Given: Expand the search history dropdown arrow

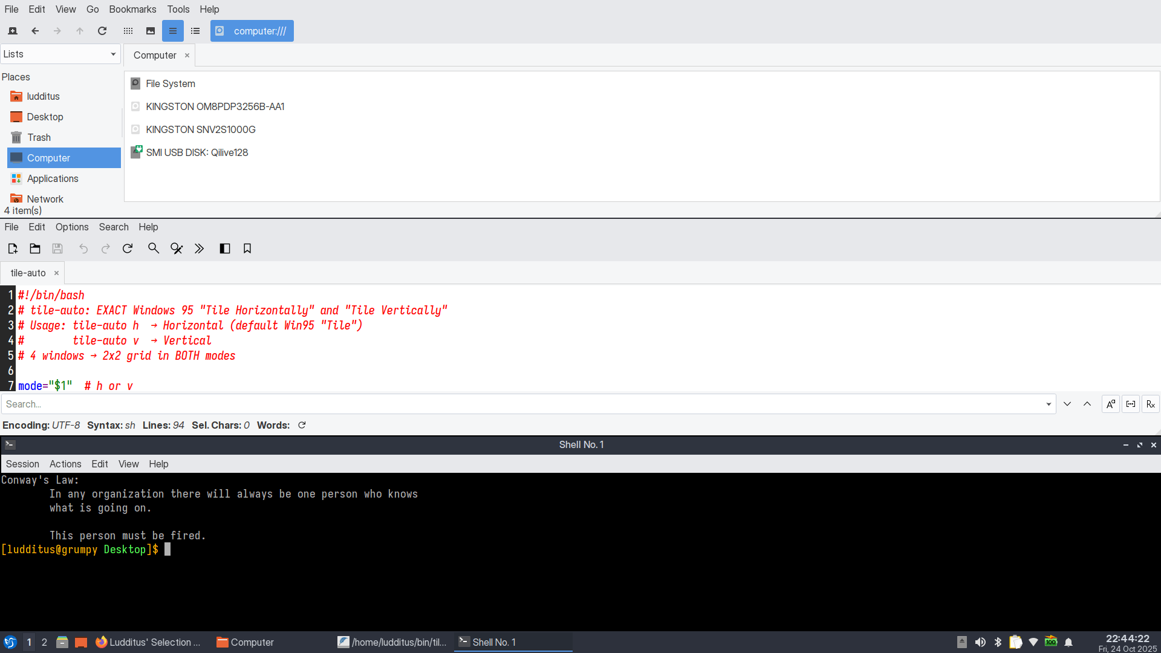Looking at the screenshot, I should (x=1049, y=404).
